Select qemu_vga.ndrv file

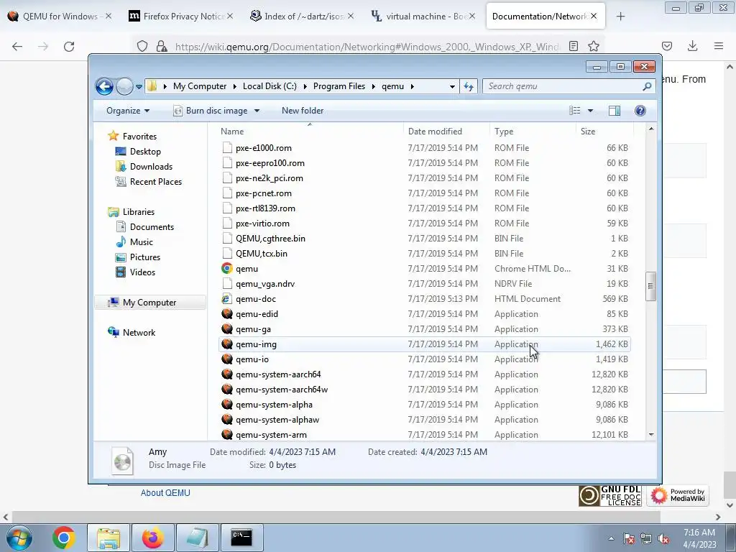[425, 284]
